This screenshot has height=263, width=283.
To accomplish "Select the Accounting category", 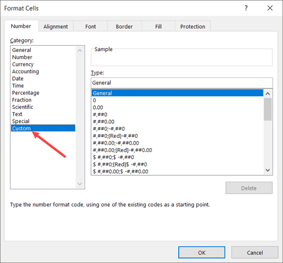I will (25, 71).
